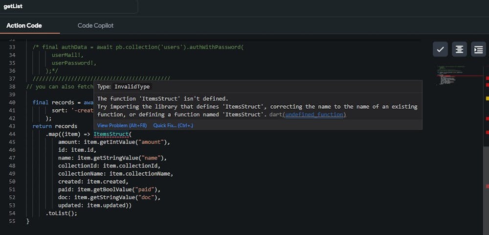Open Quick Fix... (Ctrl+.) link
The height and width of the screenshot is (235, 489).
(173, 125)
